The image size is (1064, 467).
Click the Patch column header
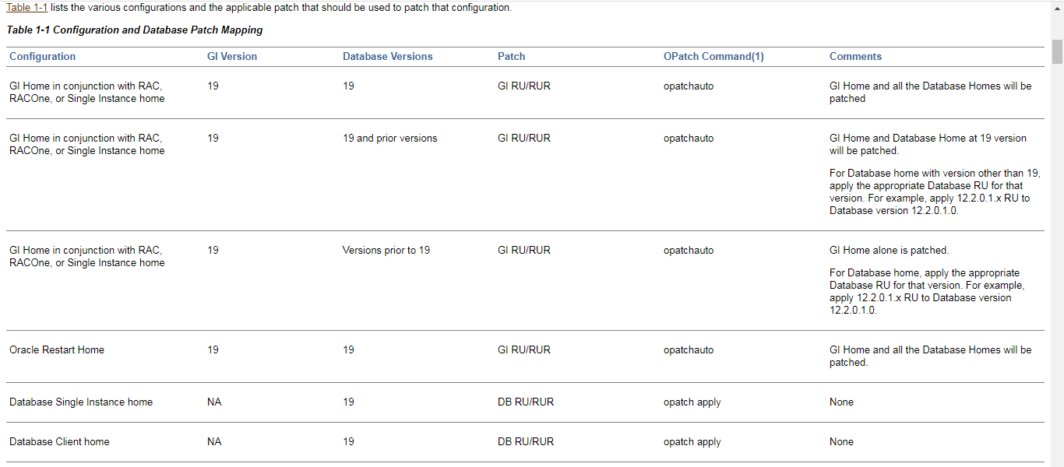(511, 56)
